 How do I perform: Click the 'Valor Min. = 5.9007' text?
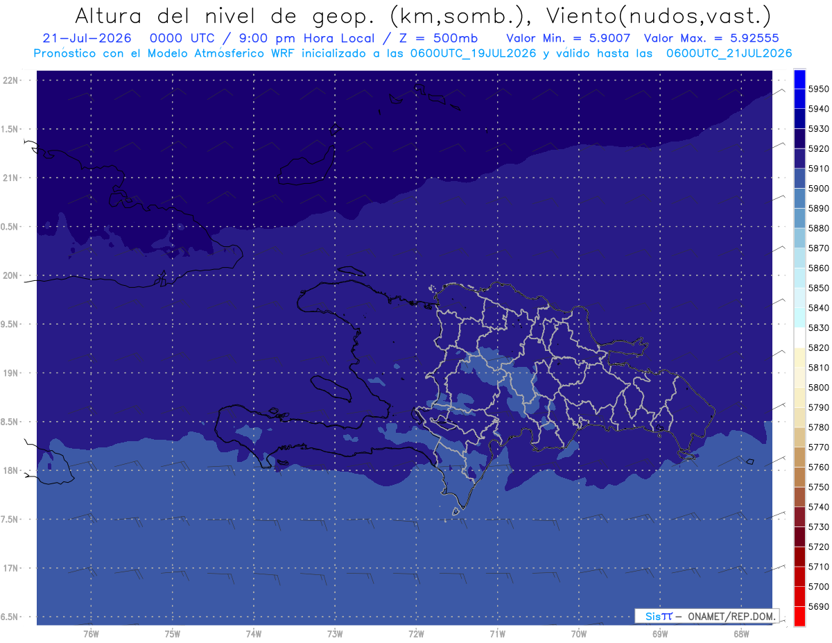coord(569,38)
